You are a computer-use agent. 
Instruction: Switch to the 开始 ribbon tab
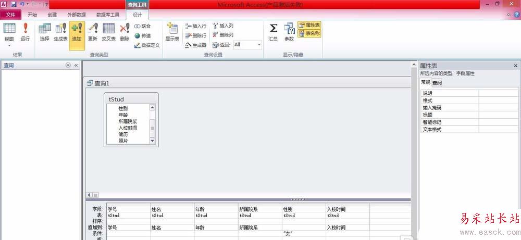(32, 15)
